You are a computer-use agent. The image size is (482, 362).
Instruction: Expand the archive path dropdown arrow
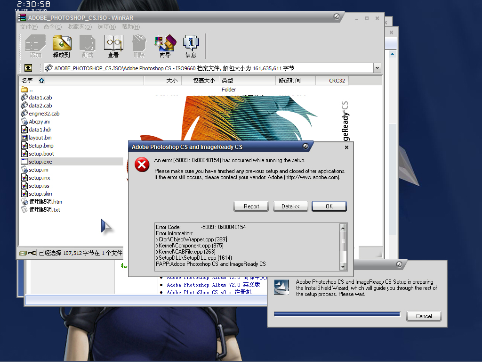click(x=377, y=68)
